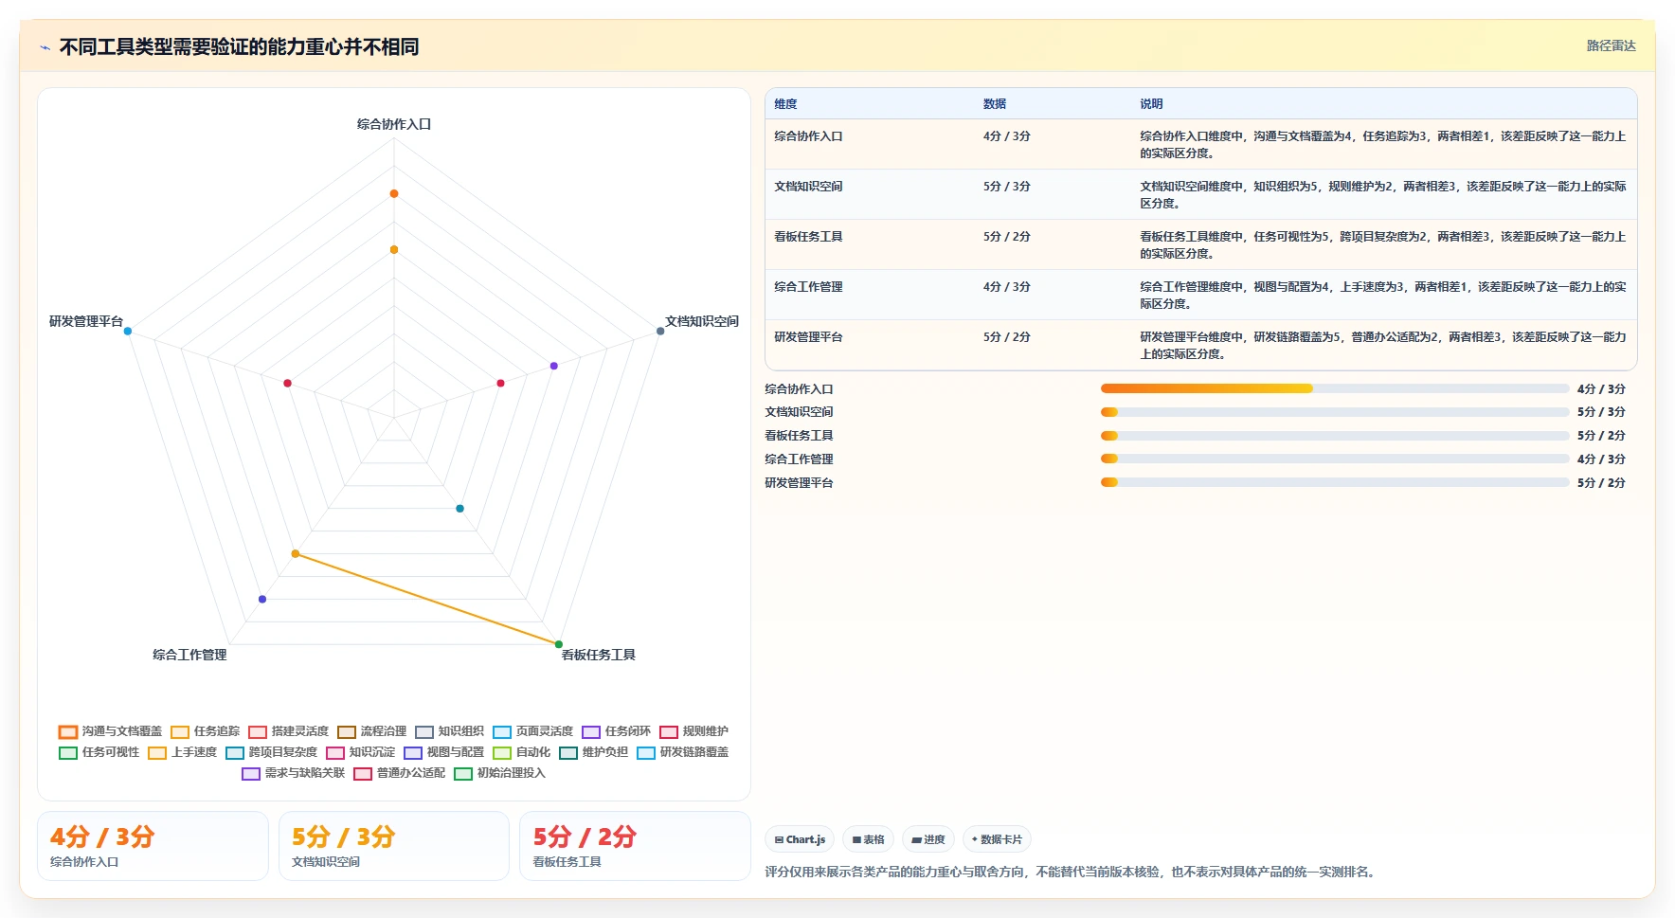Screen dimensions: 1675x918
Task: Click the gray radar point at 文档知识空间 vertex
Action: [x=660, y=331]
